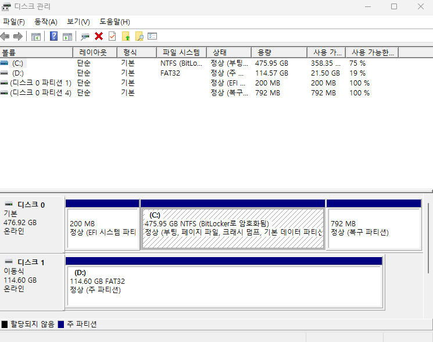The height and width of the screenshot is (342, 433).
Task: Click the checkmark properties toolbar icon
Action: (112, 36)
